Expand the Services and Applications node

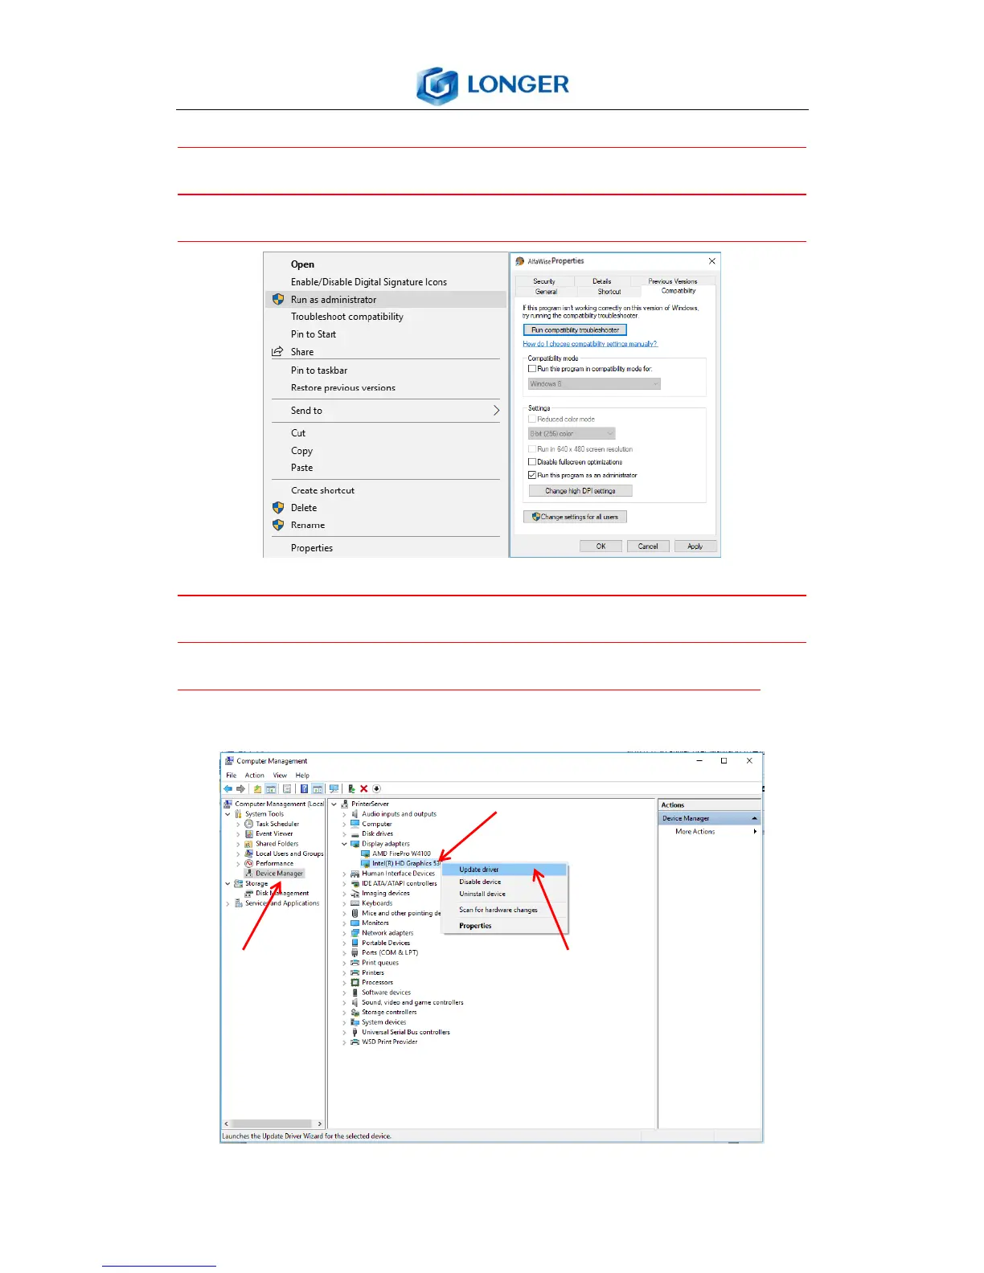(x=228, y=903)
